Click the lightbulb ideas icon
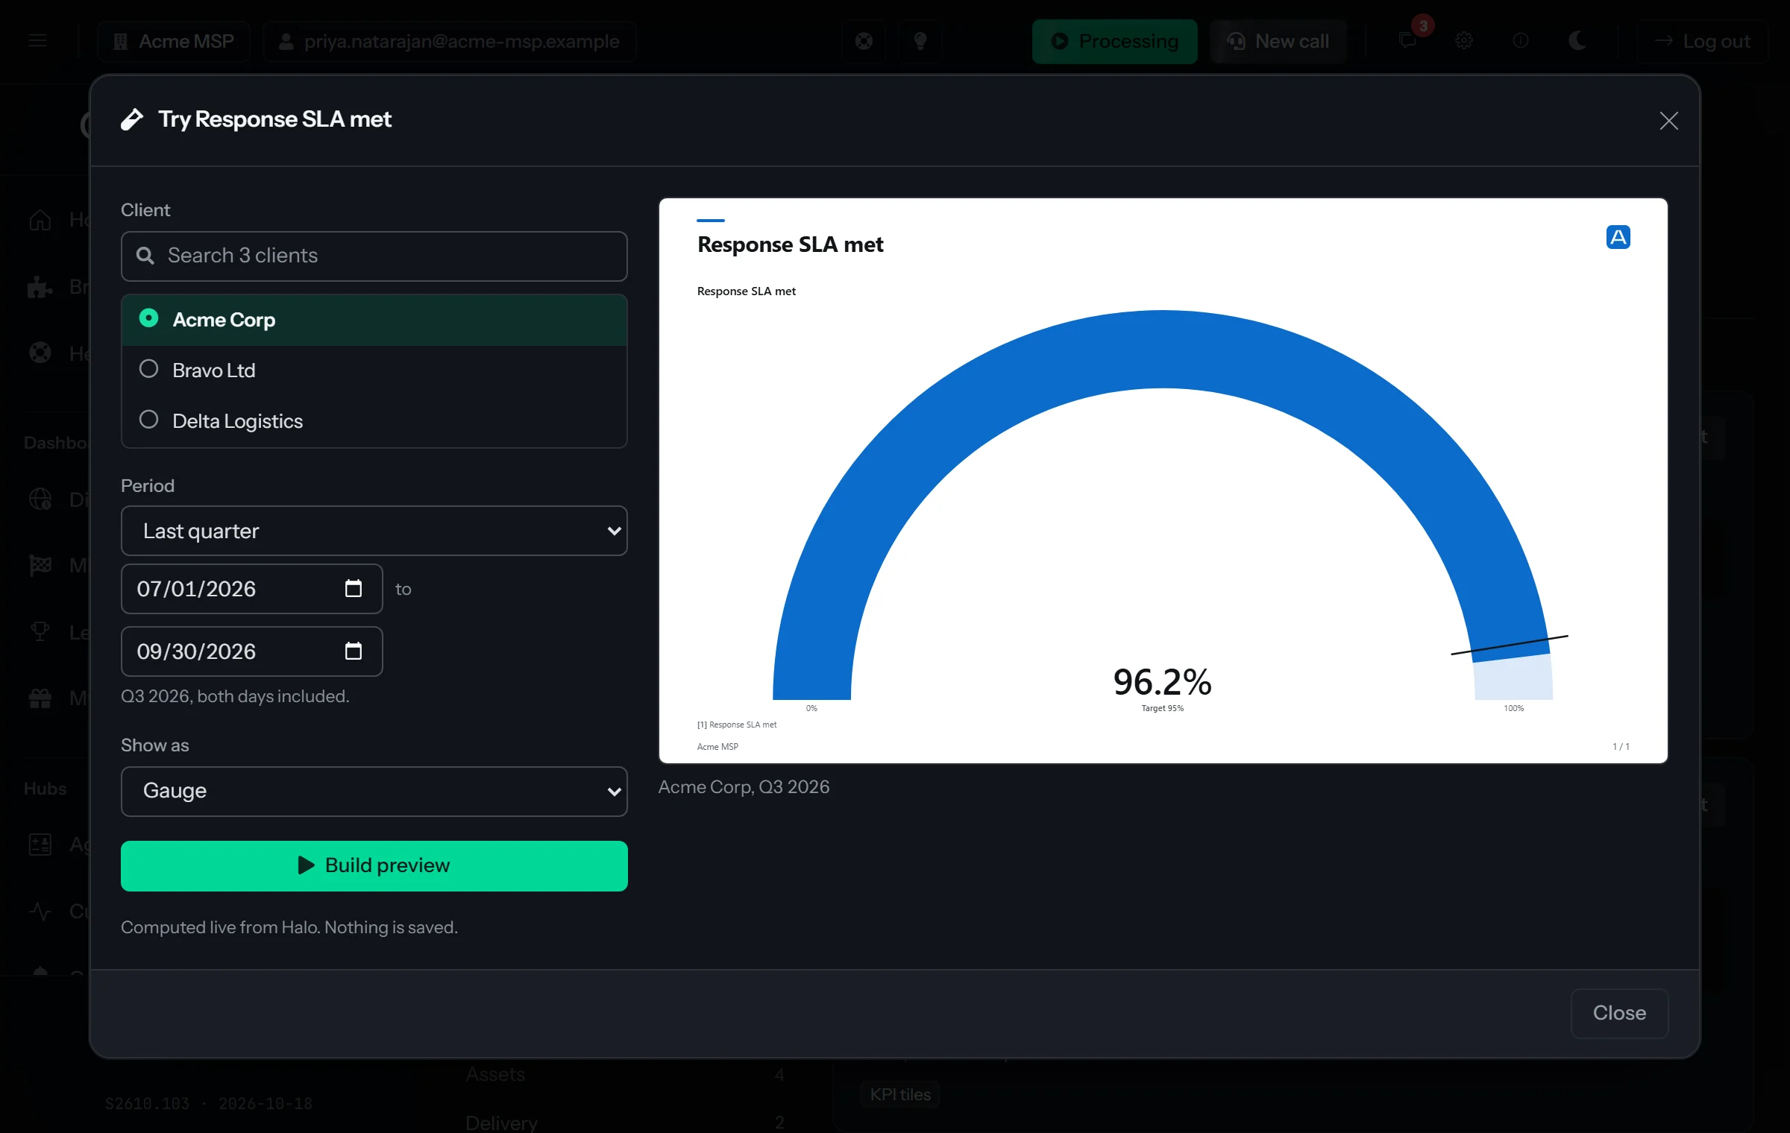 coord(920,41)
